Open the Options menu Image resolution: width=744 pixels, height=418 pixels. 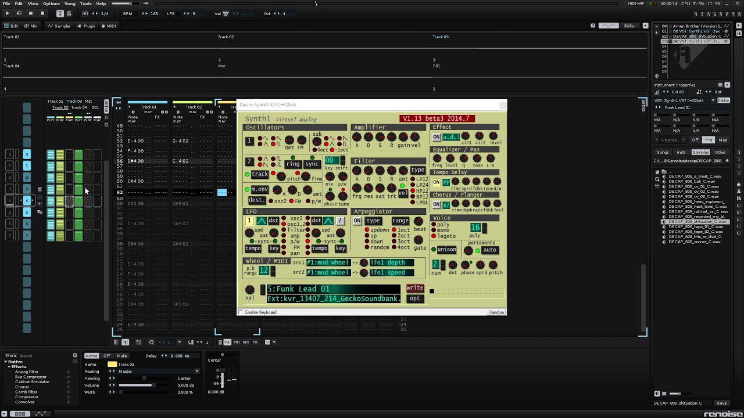coord(51,3)
